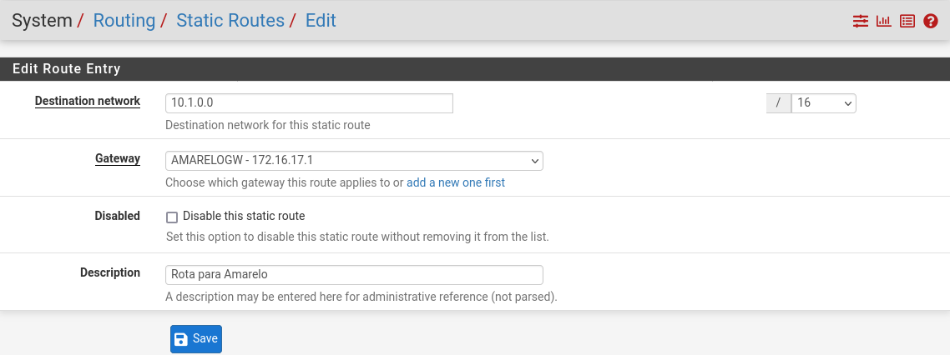The width and height of the screenshot is (950, 355).
Task: Tick the Disable this static route checkbox
Action: [x=172, y=217]
